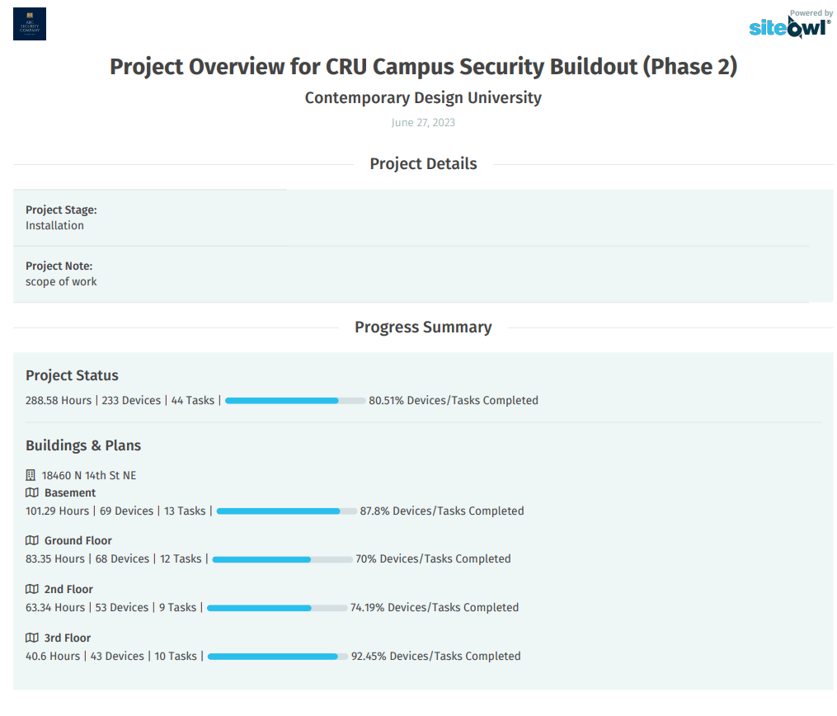Click the plan map icon next to 3rd Floor
837x716 pixels.
(x=32, y=638)
